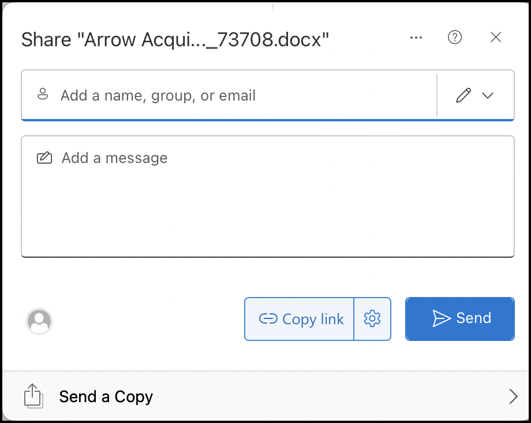Open the sharing permissions selector
The image size is (531, 423).
pyautogui.click(x=474, y=95)
